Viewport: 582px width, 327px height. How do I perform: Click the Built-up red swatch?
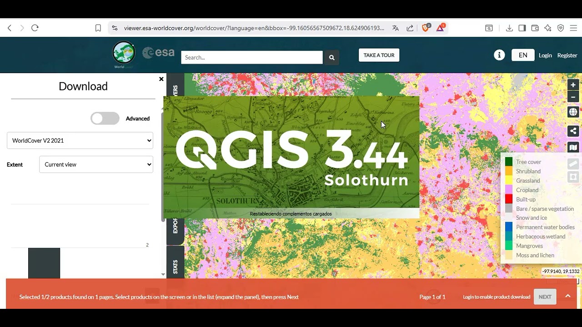point(509,199)
